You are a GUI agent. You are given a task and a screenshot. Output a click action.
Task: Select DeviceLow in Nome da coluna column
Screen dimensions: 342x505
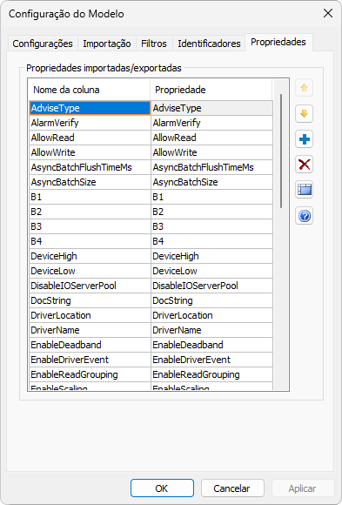click(x=90, y=271)
